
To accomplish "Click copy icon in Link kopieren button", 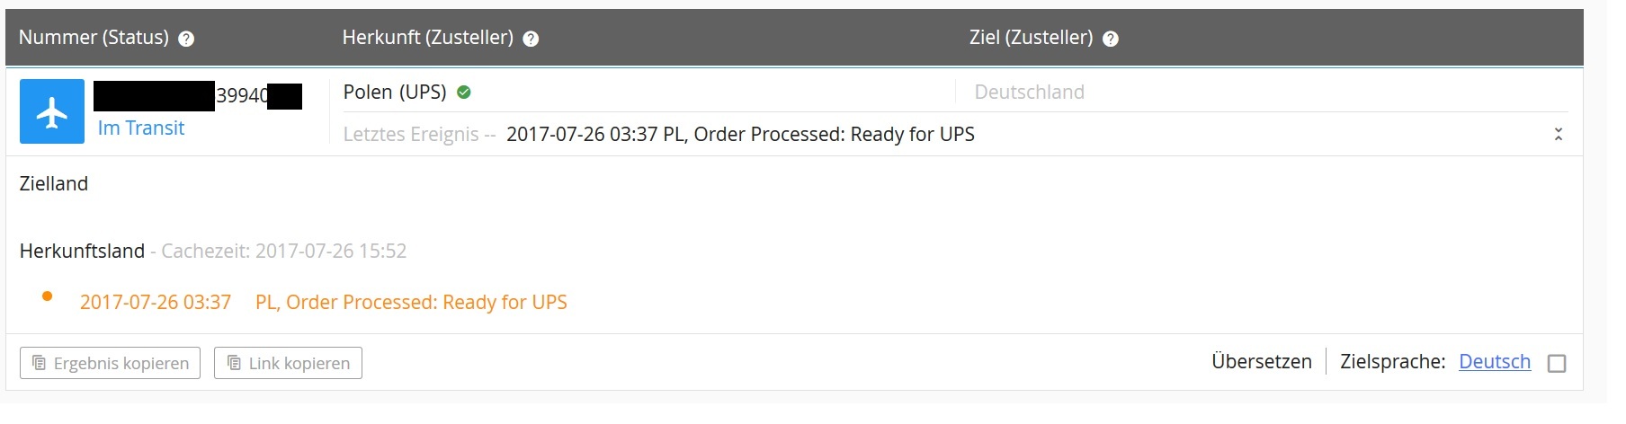I will [234, 363].
